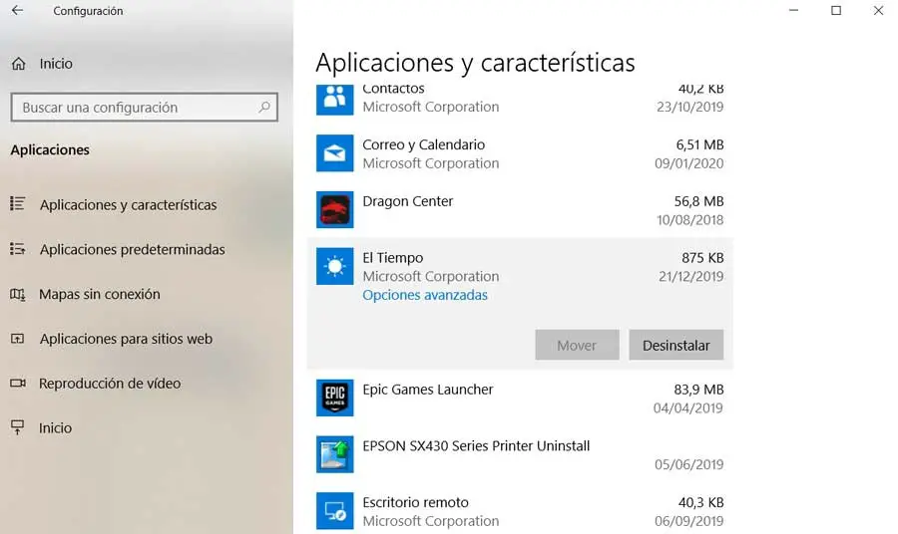Image resolution: width=898 pixels, height=534 pixels.
Task: Focus the Buscar una configuración field
Action: [135, 108]
